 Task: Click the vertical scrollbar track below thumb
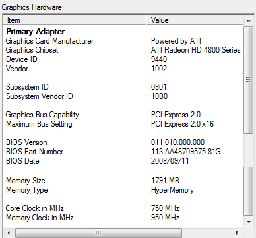click(x=249, y=175)
